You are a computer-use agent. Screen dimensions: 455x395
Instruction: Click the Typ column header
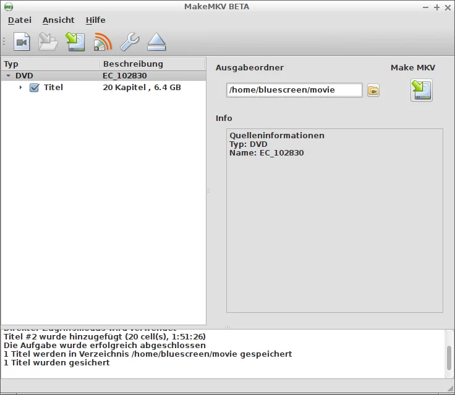point(11,64)
